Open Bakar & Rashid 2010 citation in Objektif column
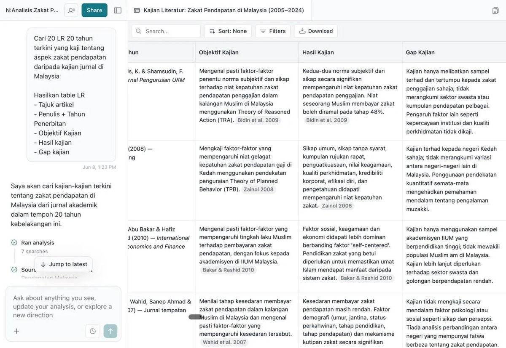The width and height of the screenshot is (506, 348). click(x=229, y=270)
